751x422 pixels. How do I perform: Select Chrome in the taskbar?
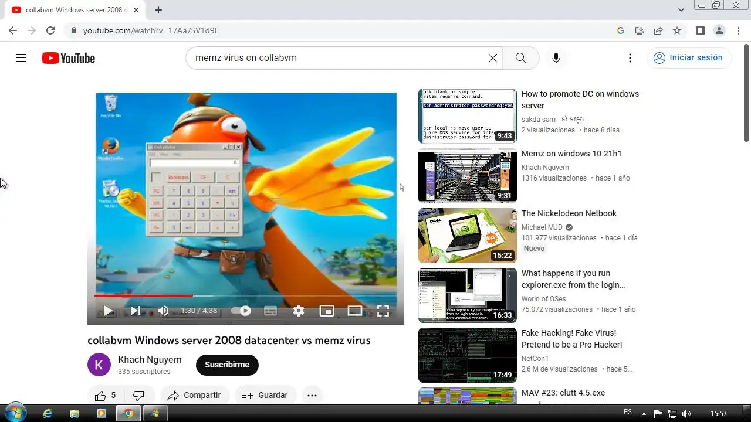(x=128, y=413)
